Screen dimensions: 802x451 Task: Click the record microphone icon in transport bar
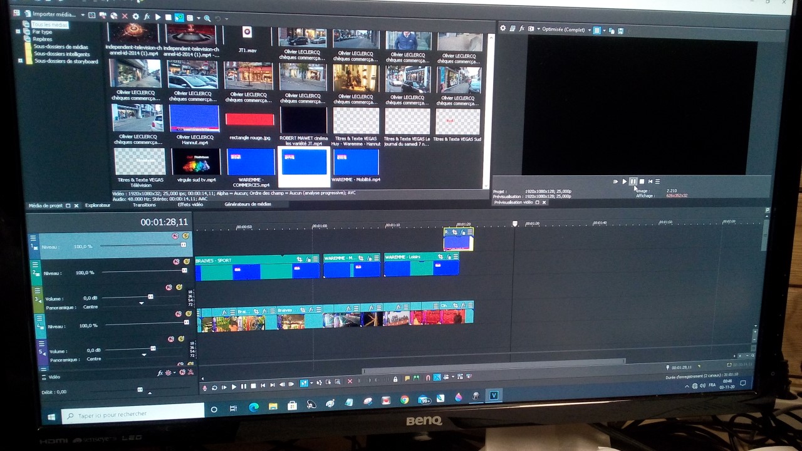pos(204,388)
